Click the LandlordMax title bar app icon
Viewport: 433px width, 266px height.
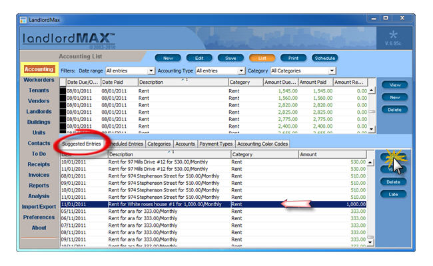tap(23, 20)
